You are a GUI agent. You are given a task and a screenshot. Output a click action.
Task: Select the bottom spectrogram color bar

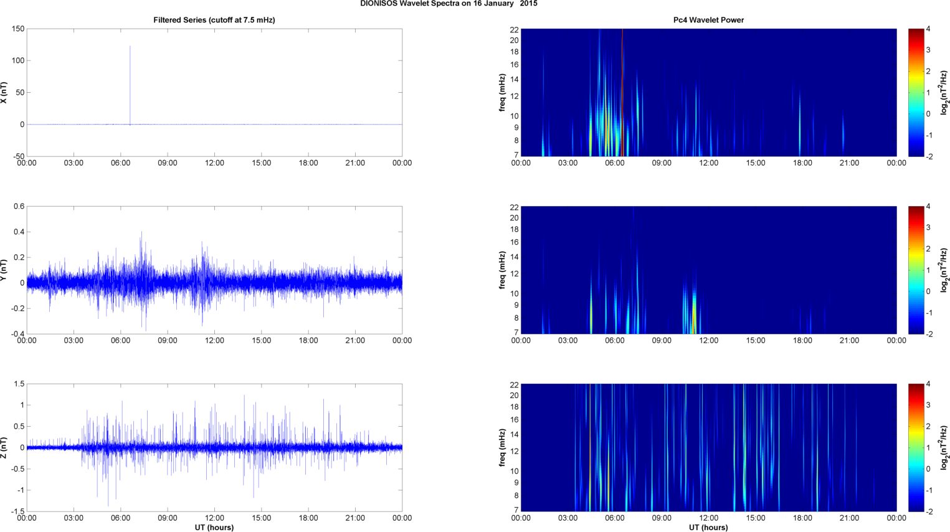click(916, 447)
